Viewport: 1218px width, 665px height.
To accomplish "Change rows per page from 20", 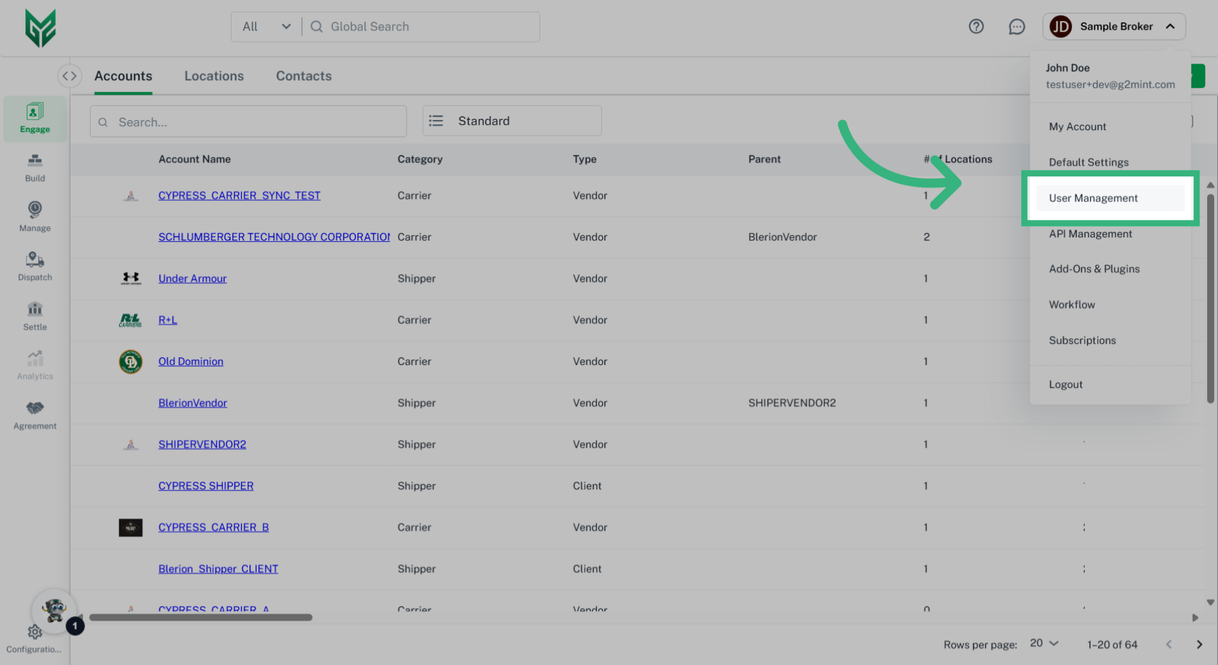I will pos(1042,643).
